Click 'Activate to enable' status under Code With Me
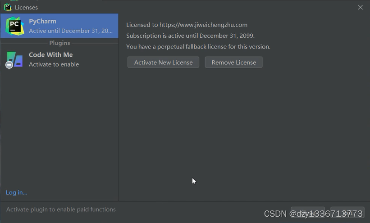 click(54, 64)
